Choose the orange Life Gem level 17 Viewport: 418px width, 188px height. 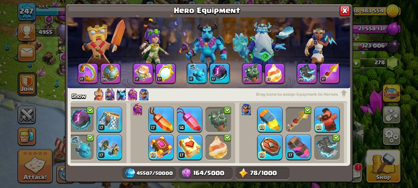[x=161, y=119]
